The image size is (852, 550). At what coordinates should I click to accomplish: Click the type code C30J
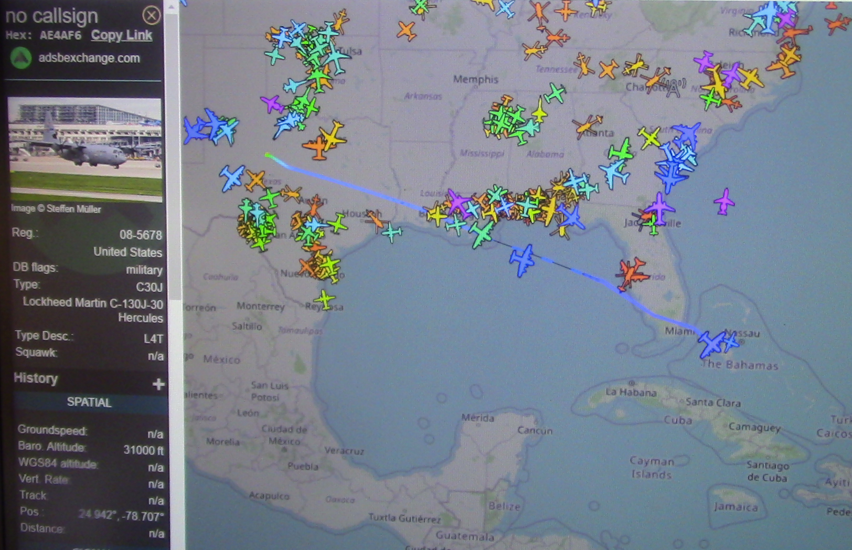(x=149, y=287)
